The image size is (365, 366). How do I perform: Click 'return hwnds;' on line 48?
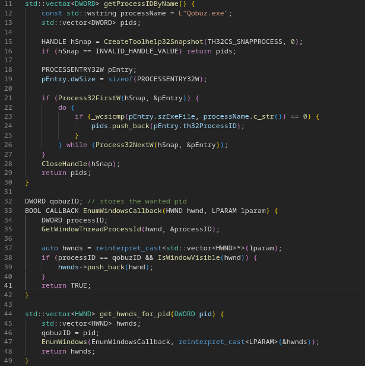point(68,352)
